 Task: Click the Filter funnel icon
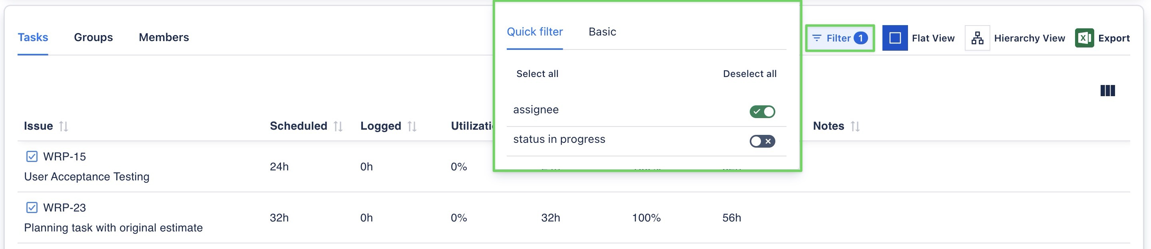(x=816, y=38)
